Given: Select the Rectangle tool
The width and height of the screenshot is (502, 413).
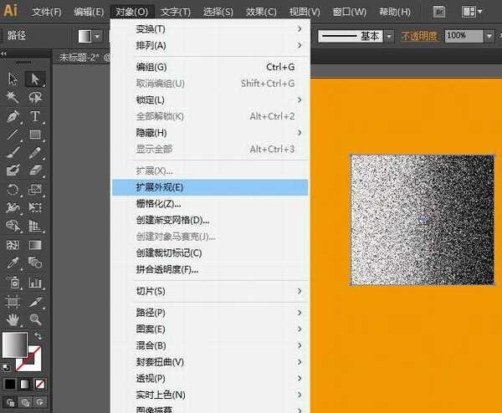Looking at the screenshot, I should point(35,135).
